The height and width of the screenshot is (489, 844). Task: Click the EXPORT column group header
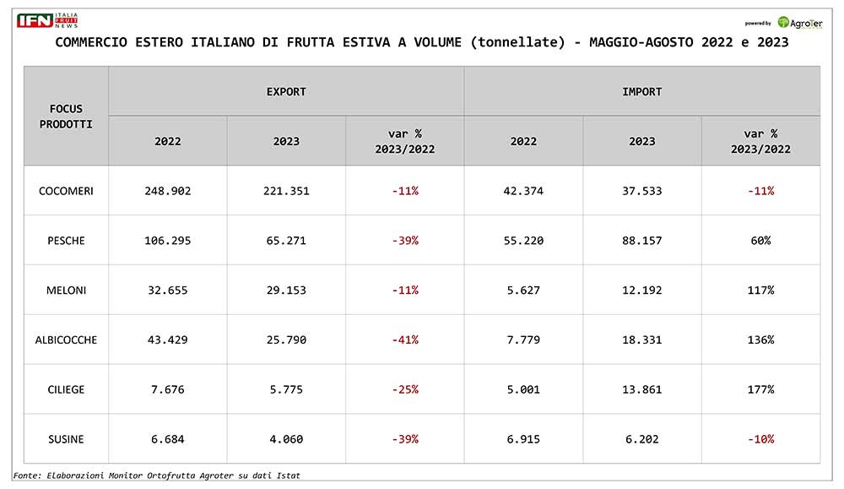(286, 91)
